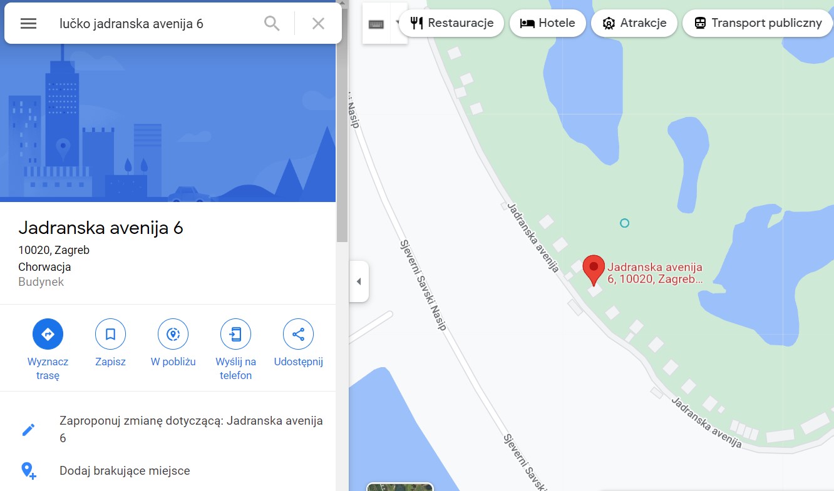Screen dimensions: 834x491
Task: Select the Transport publiczny filter chip
Action: (758, 23)
